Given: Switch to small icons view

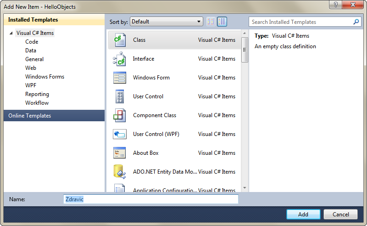Looking at the screenshot, I should point(211,22).
